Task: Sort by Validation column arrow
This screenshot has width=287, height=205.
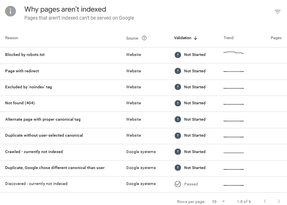Action: pos(195,38)
